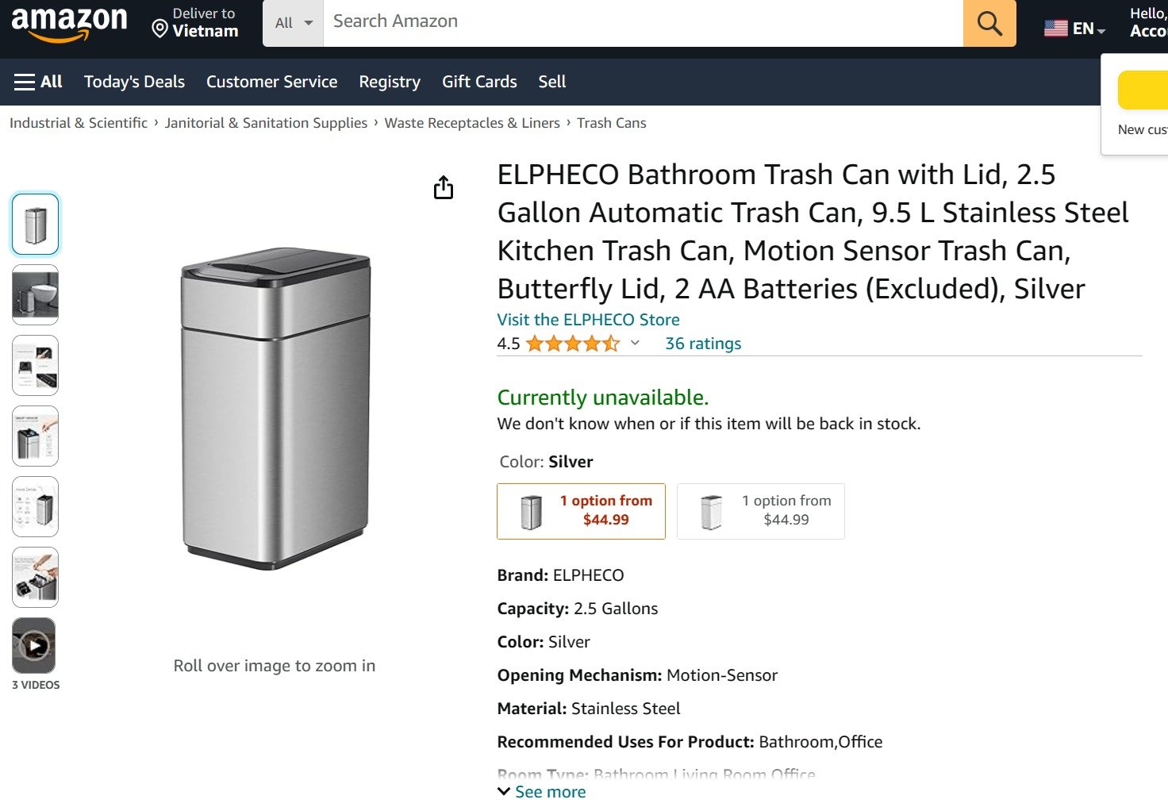Open the share options icon
Screen dimensions: 1168x807
point(444,187)
